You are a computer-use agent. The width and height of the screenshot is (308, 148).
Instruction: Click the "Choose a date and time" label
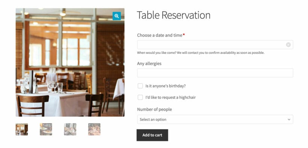click(160, 36)
